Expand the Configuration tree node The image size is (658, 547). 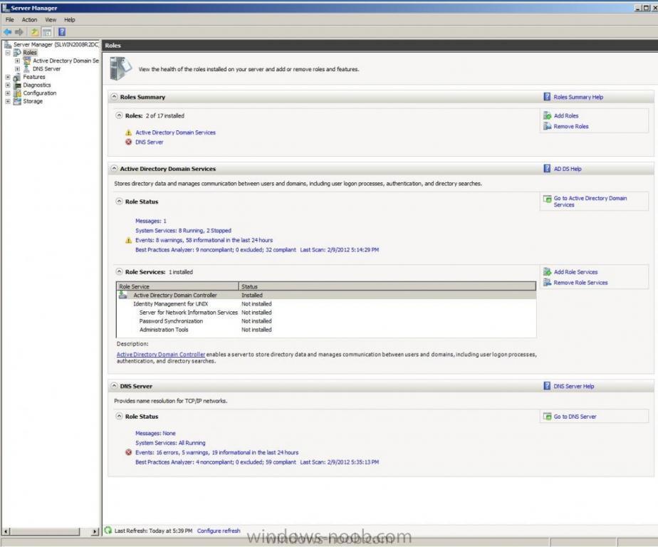pyautogui.click(x=8, y=93)
